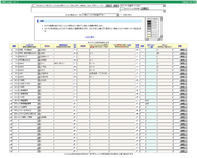Toggle the left checkbox in row 6
197x158 pixels.
[x=75, y=66]
